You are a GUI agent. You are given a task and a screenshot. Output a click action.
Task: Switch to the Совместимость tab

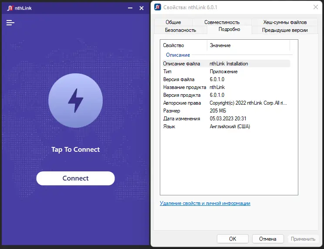coord(222,22)
